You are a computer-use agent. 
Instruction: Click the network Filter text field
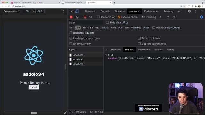86,23
